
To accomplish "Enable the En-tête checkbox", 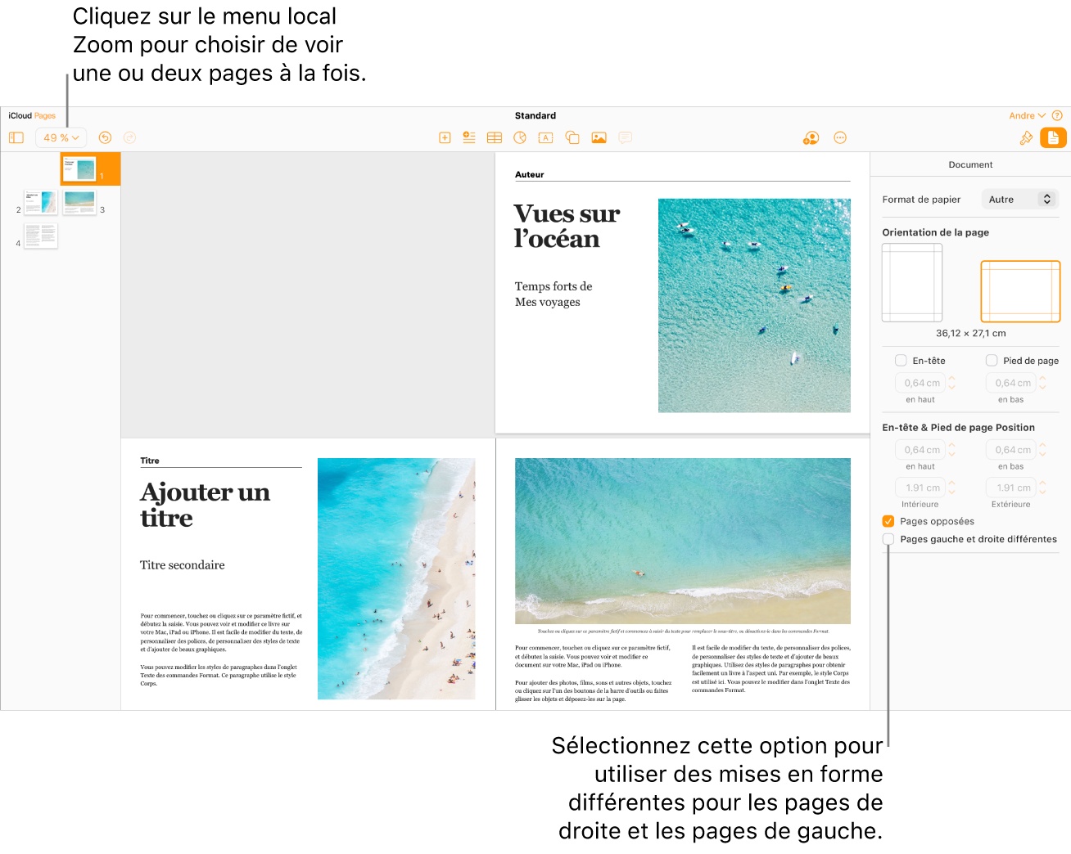I will [x=899, y=360].
